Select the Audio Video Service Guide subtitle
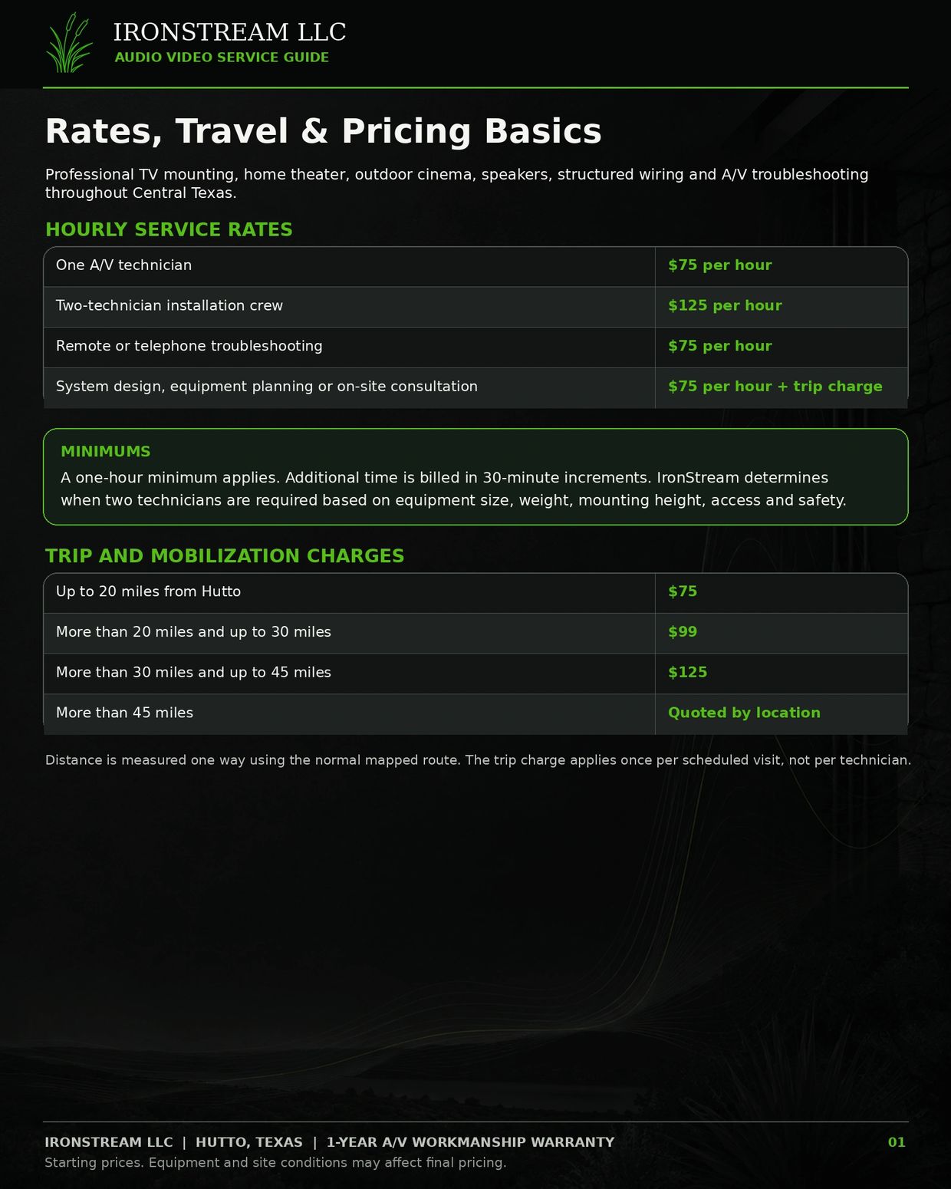Image resolution: width=951 pixels, height=1189 pixels. [x=222, y=58]
